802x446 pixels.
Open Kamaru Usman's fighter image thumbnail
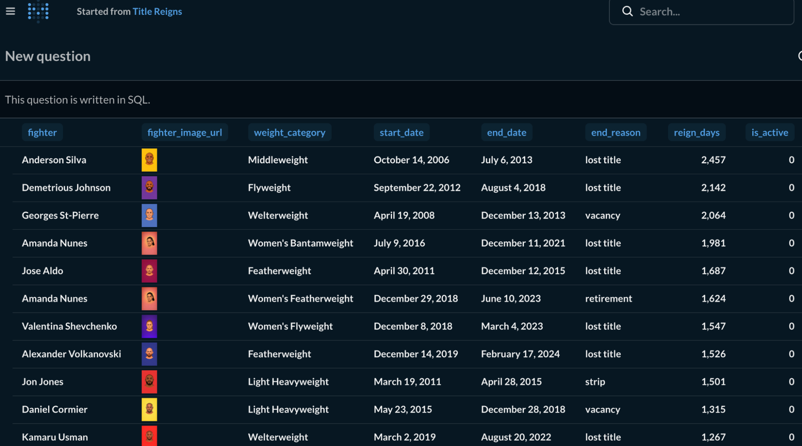click(x=149, y=436)
